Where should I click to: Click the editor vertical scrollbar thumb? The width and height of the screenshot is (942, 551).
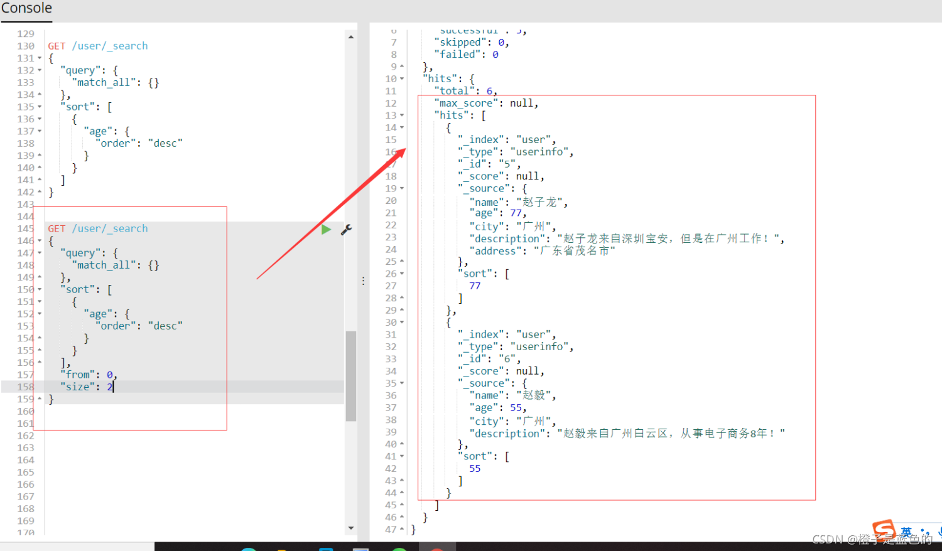351,376
